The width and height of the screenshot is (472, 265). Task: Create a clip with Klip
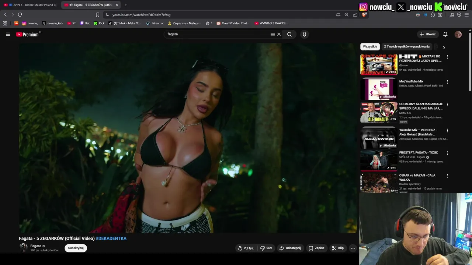[x=337, y=248]
